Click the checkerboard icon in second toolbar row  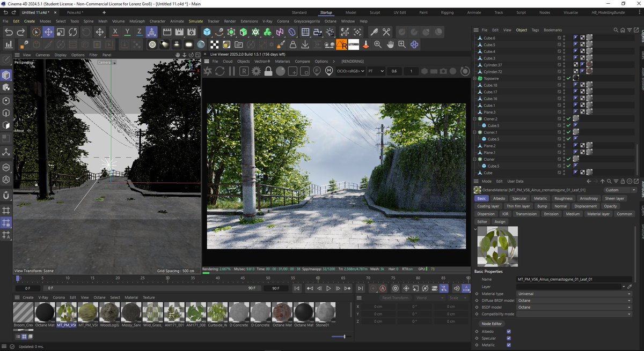(214, 44)
